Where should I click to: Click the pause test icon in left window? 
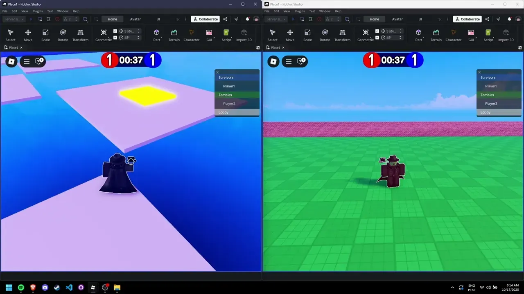[x=40, y=19]
